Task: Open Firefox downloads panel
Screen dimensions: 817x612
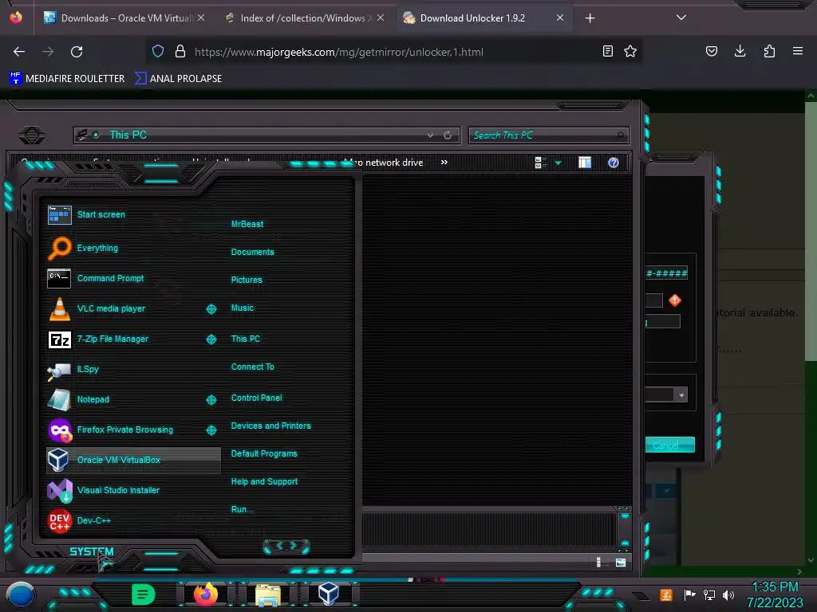Action: (740, 51)
